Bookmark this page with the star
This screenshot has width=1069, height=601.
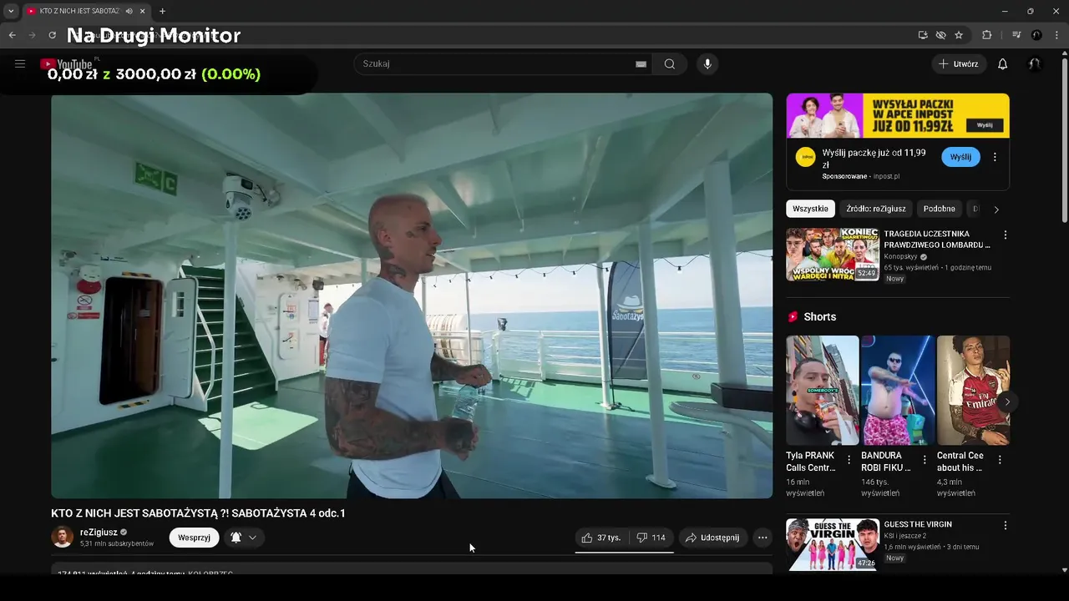959,35
